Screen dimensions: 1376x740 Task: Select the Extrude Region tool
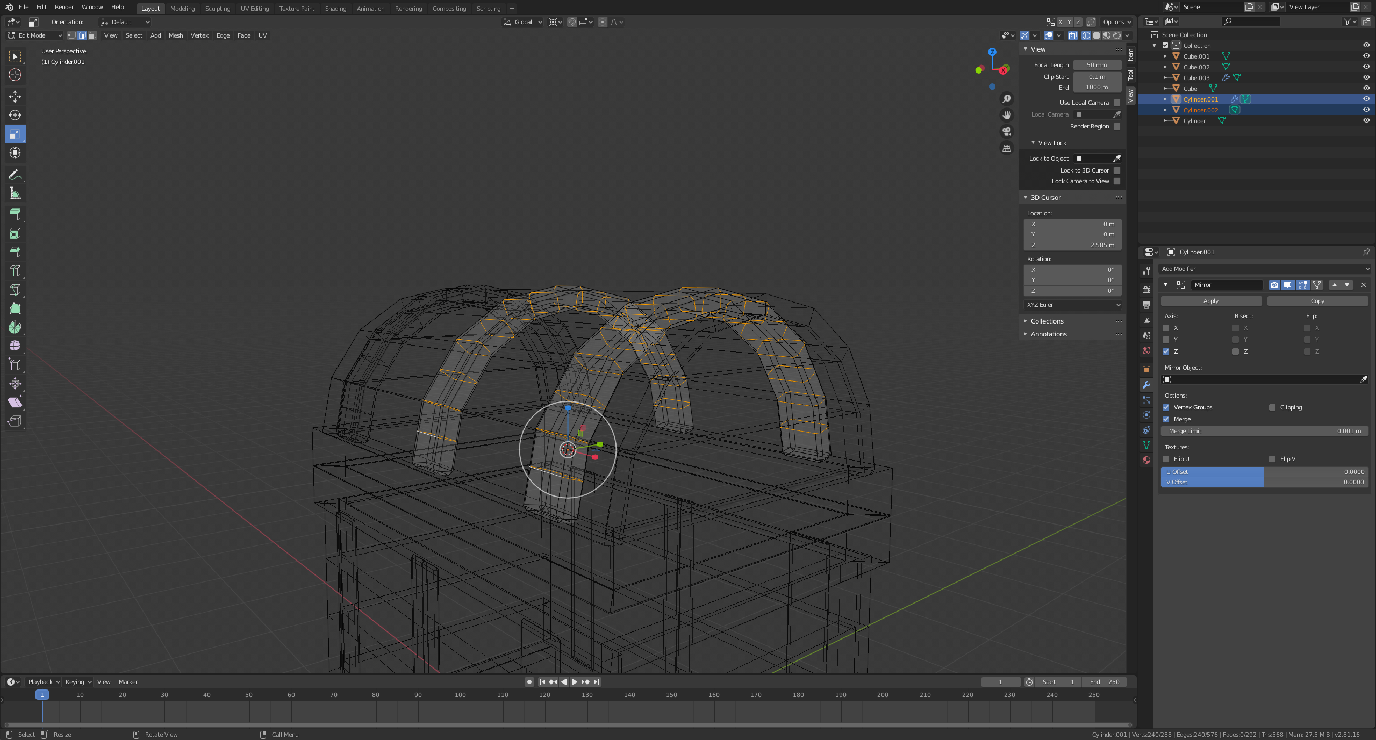pyautogui.click(x=15, y=214)
